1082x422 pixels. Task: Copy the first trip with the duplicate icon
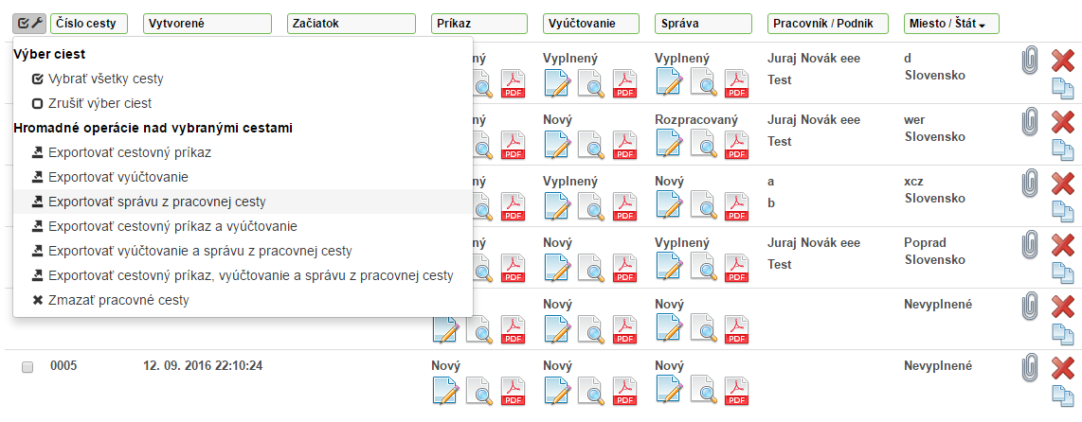[1063, 89]
